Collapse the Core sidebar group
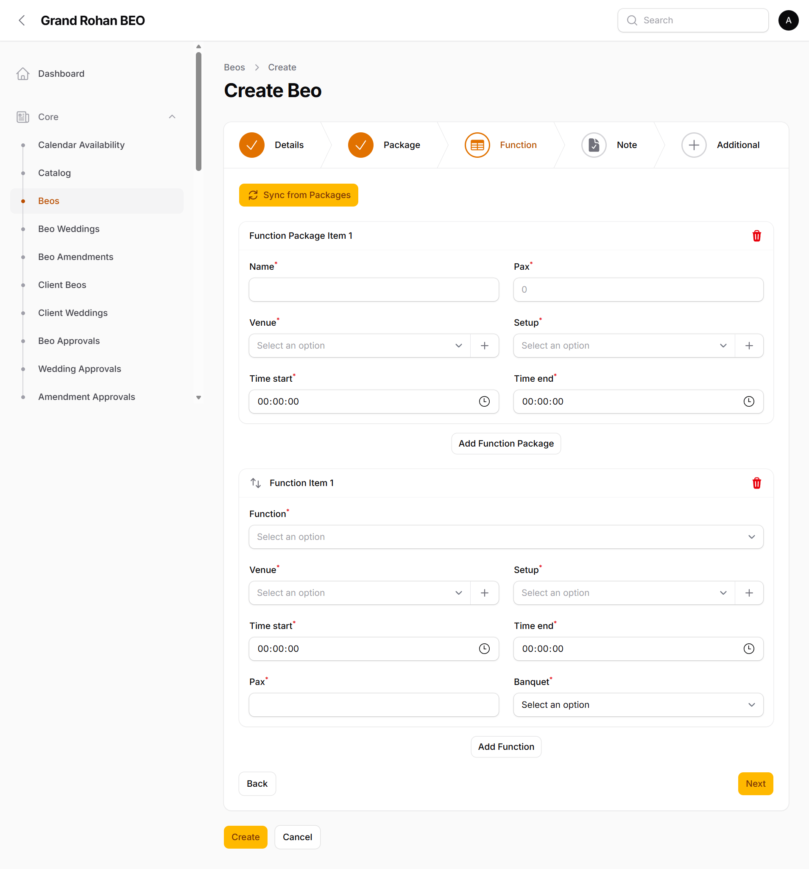809x869 pixels. click(172, 117)
